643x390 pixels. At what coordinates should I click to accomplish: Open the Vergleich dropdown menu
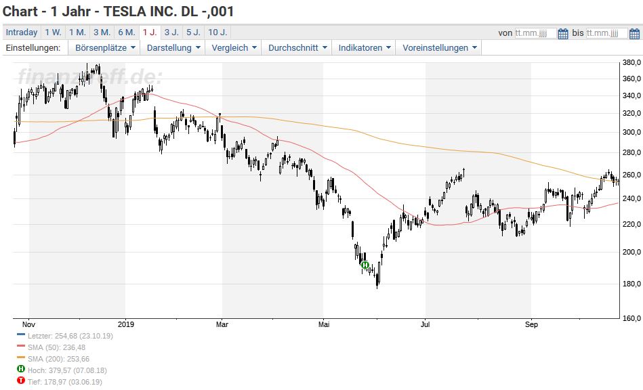coord(234,47)
